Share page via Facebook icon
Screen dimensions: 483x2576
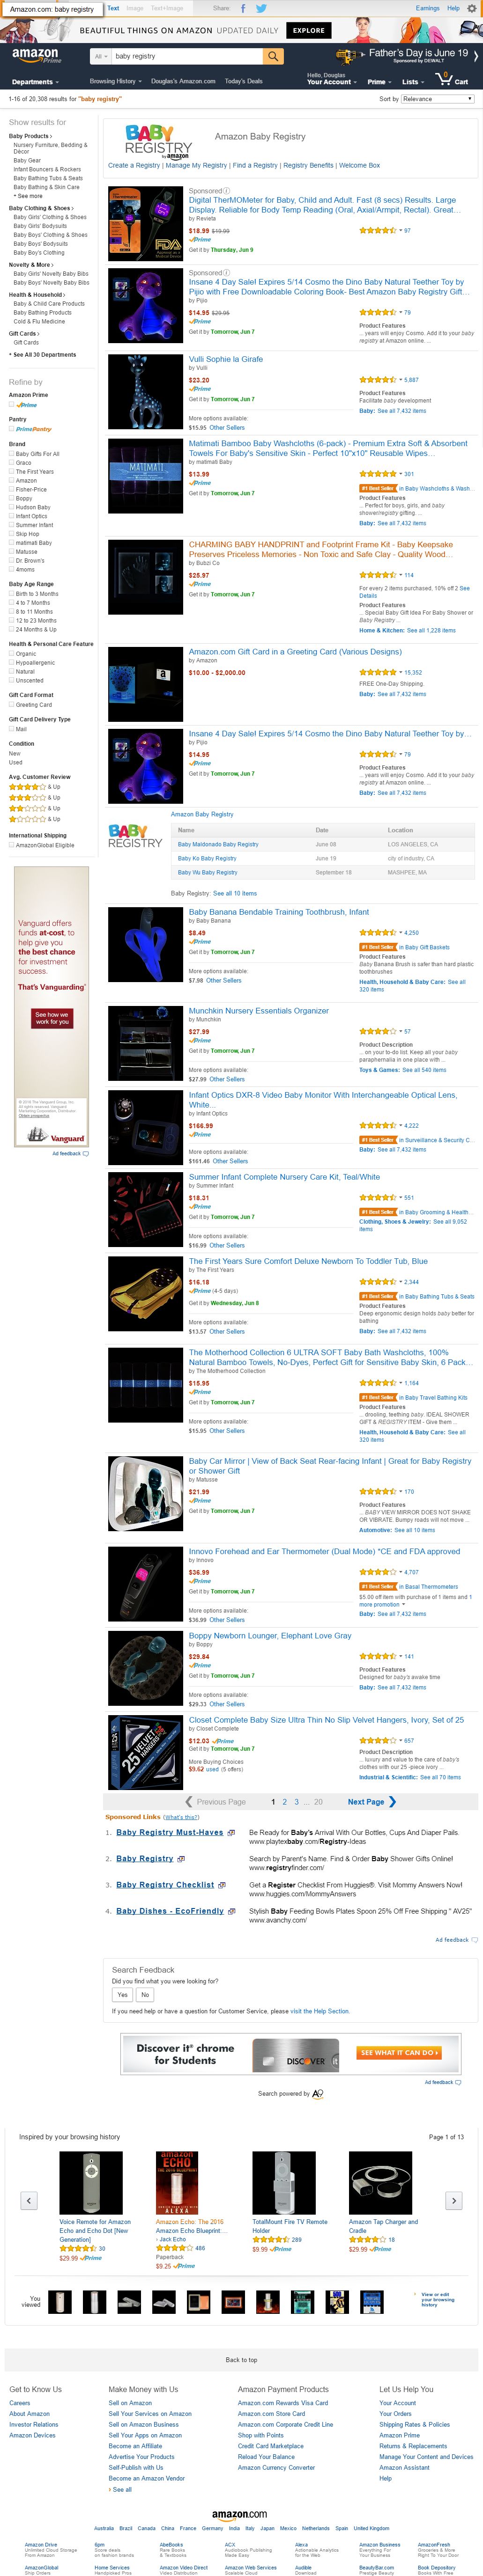[x=243, y=8]
